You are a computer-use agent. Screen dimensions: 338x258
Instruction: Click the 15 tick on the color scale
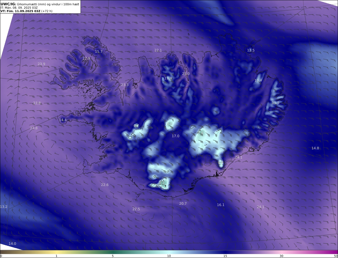tap(225, 256)
